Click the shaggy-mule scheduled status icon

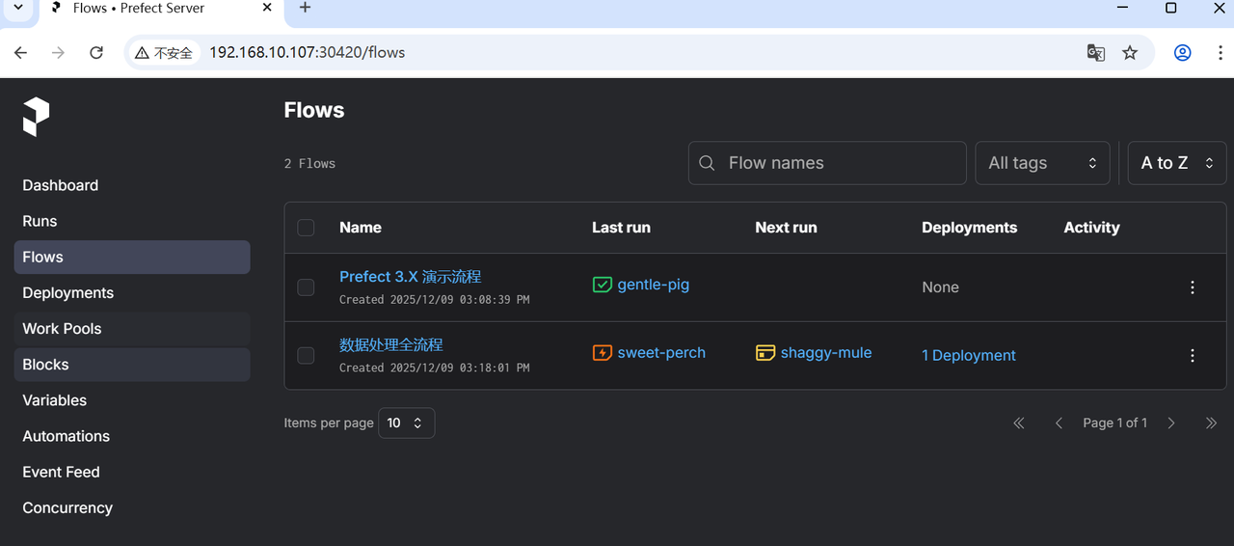(765, 353)
